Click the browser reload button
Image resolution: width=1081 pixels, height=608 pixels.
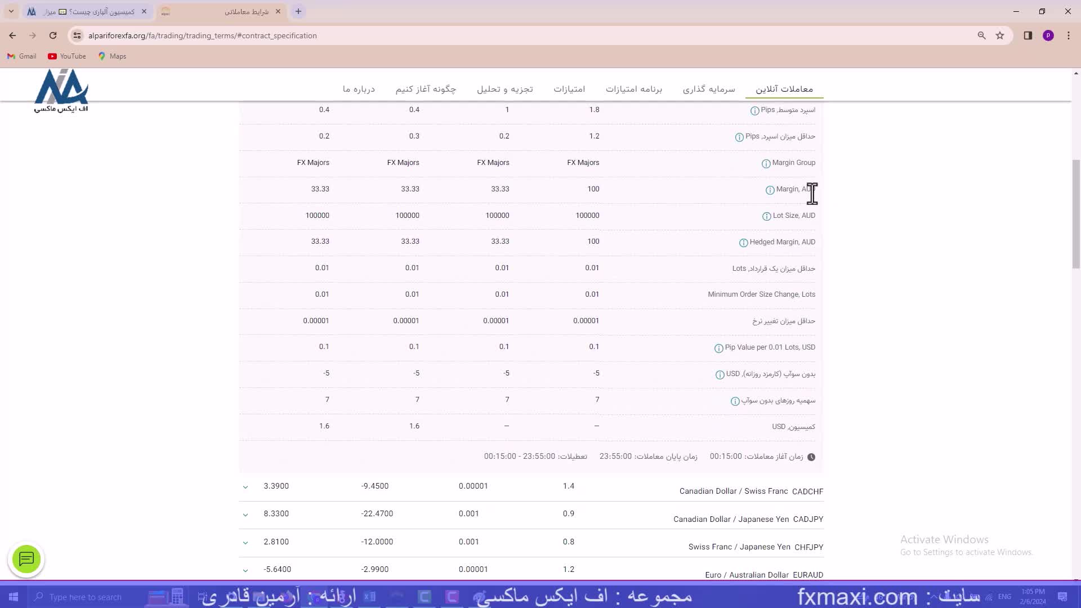[x=53, y=35]
